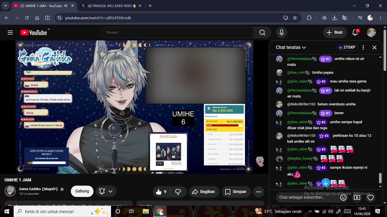Viewport: 387px width, 217px height.
Task: Switch to UMIHE 1 JAM YouTube tab
Action: click(44, 6)
